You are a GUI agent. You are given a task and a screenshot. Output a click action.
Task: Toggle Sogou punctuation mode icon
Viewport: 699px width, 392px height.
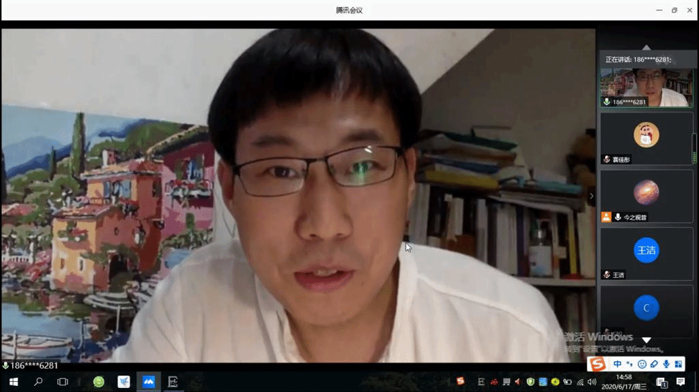(629, 364)
